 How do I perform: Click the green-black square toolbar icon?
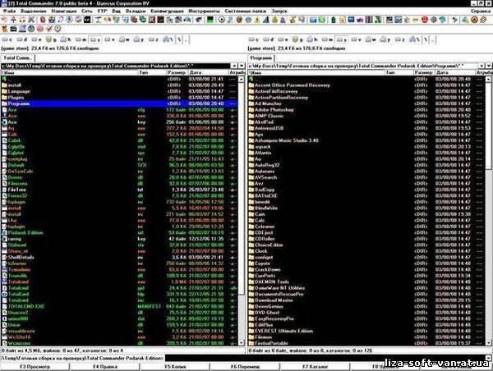(210, 20)
